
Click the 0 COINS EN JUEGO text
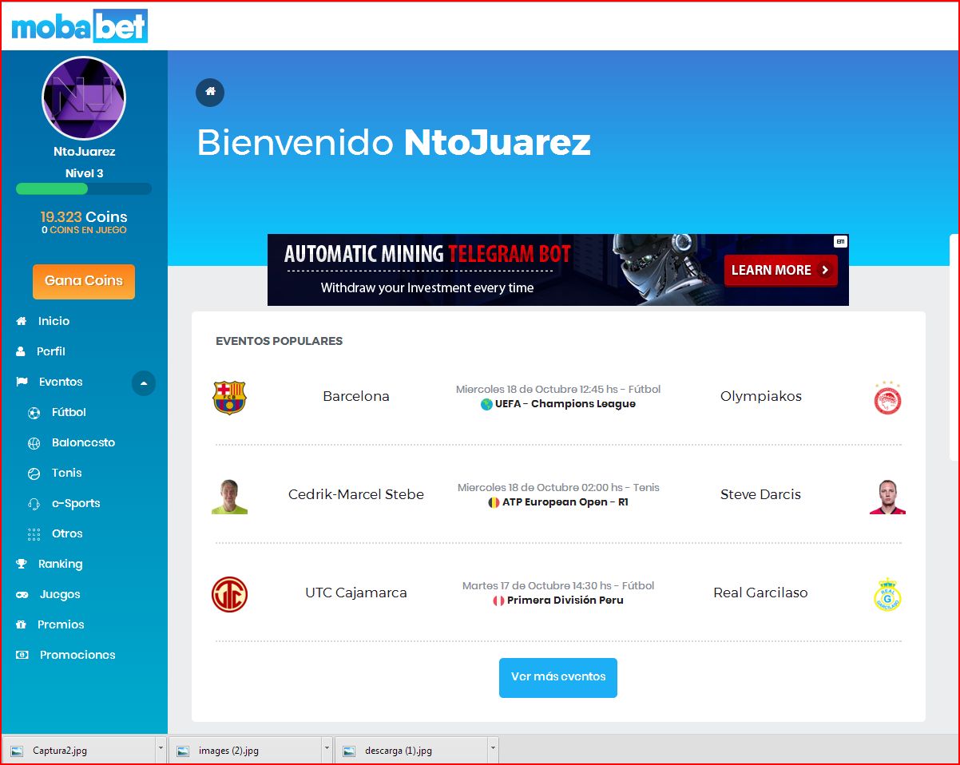click(x=84, y=230)
